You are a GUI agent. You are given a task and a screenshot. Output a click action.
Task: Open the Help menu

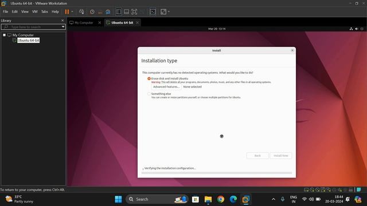(55, 11)
